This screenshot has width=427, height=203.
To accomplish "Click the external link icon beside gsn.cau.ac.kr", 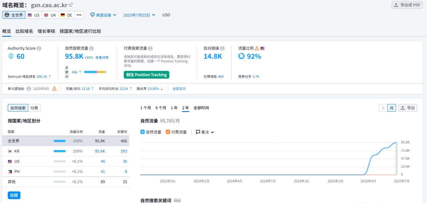I will tap(71, 5).
